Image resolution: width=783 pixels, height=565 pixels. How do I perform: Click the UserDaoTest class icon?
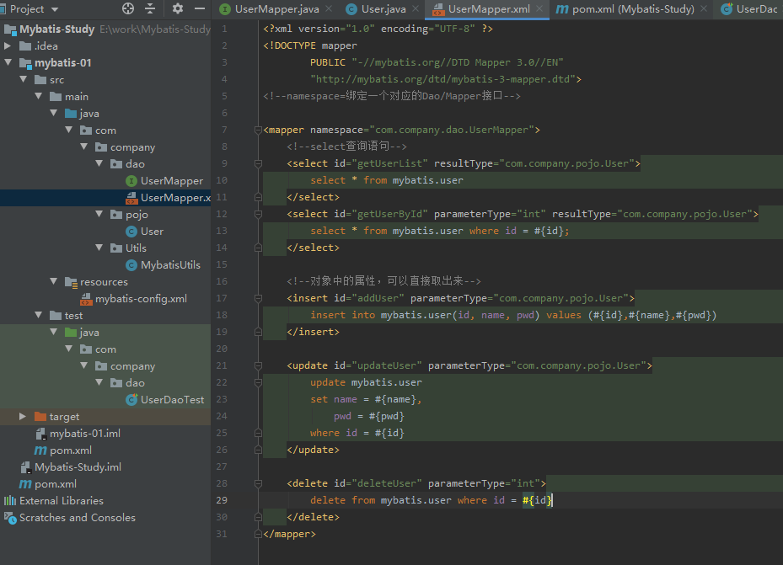click(131, 400)
